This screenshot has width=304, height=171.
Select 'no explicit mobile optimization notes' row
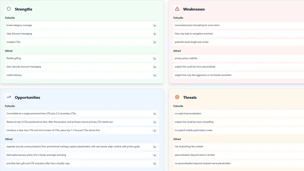pyautogui.click(x=238, y=130)
